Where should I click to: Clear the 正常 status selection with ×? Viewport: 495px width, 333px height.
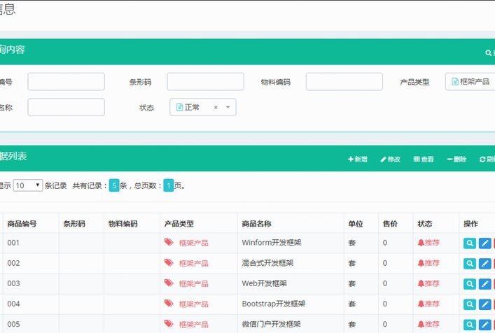pyautogui.click(x=216, y=108)
